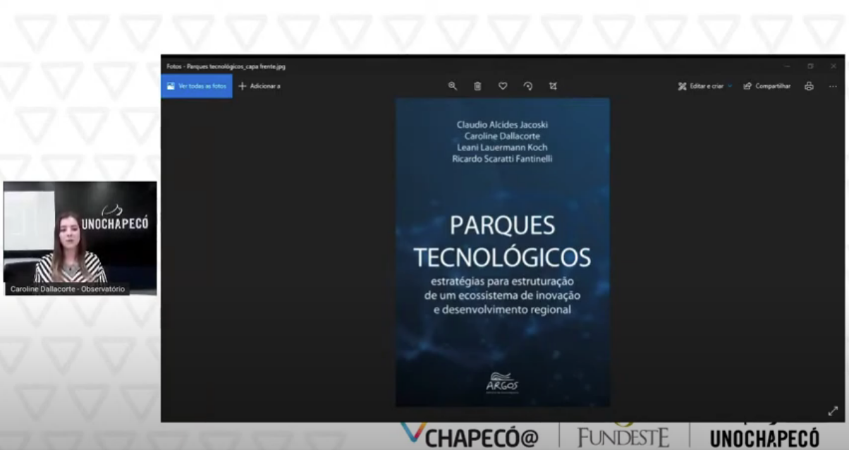This screenshot has height=450, width=849.
Task: Select the crop tool icon
Action: tap(553, 86)
